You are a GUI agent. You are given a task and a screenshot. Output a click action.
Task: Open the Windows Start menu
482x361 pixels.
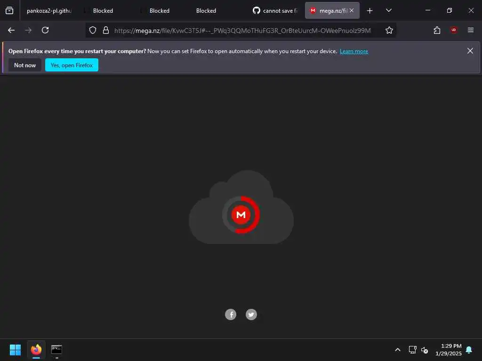click(16, 350)
